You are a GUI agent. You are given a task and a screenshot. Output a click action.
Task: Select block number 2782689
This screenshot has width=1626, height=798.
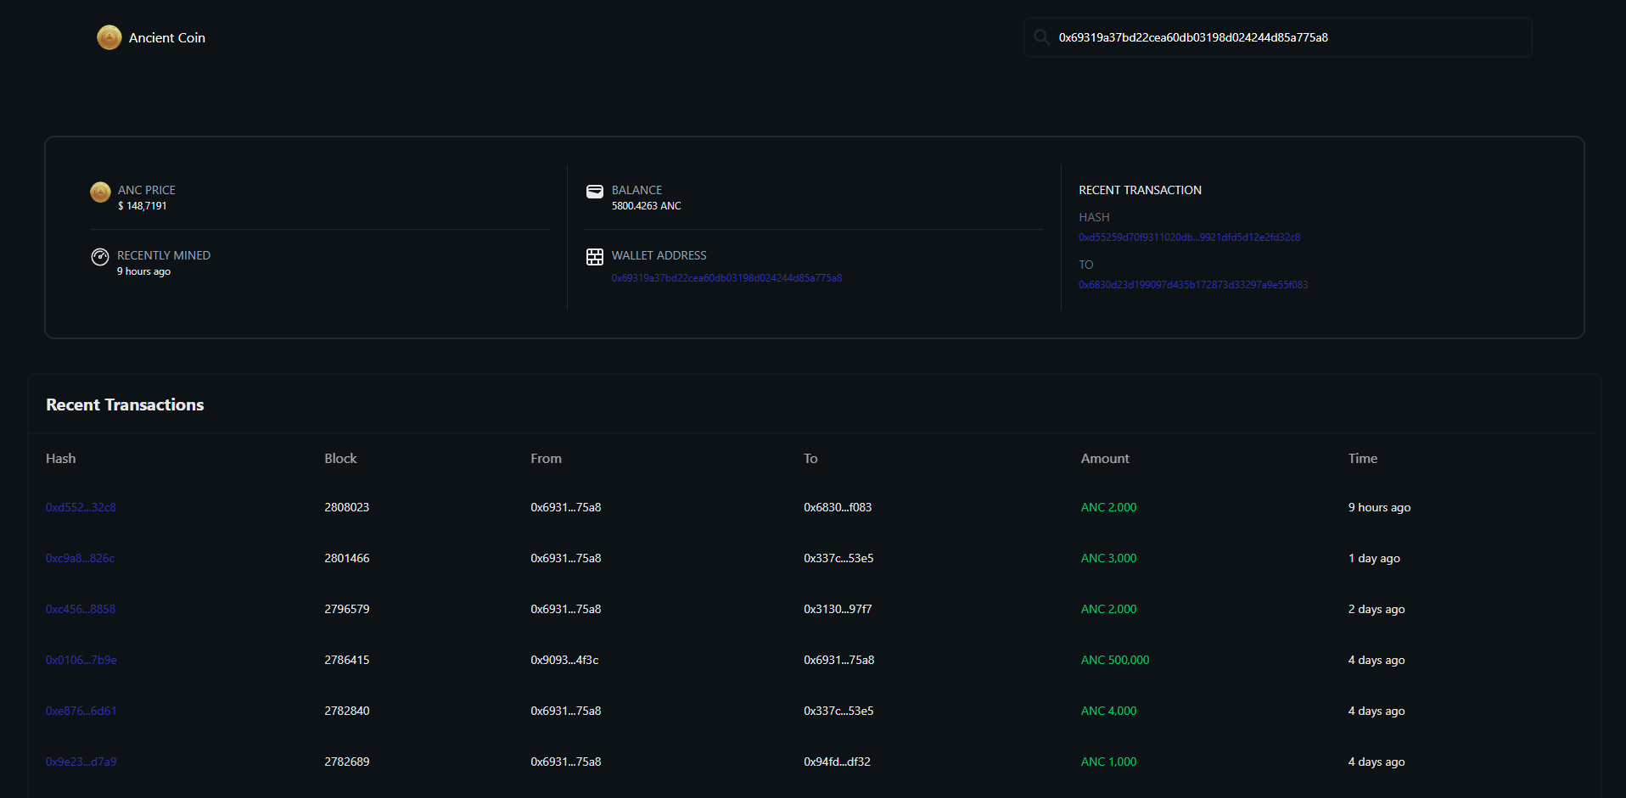point(347,762)
